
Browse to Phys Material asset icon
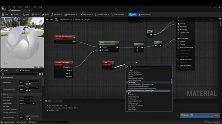pyautogui.click(x=30, y=84)
